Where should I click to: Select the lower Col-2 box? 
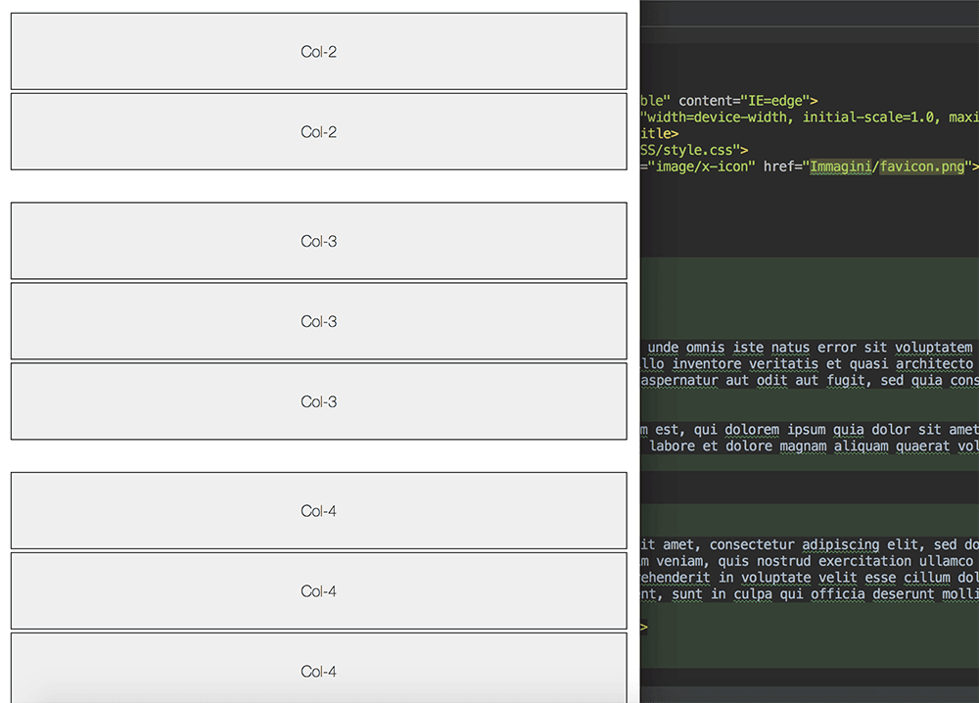318,132
